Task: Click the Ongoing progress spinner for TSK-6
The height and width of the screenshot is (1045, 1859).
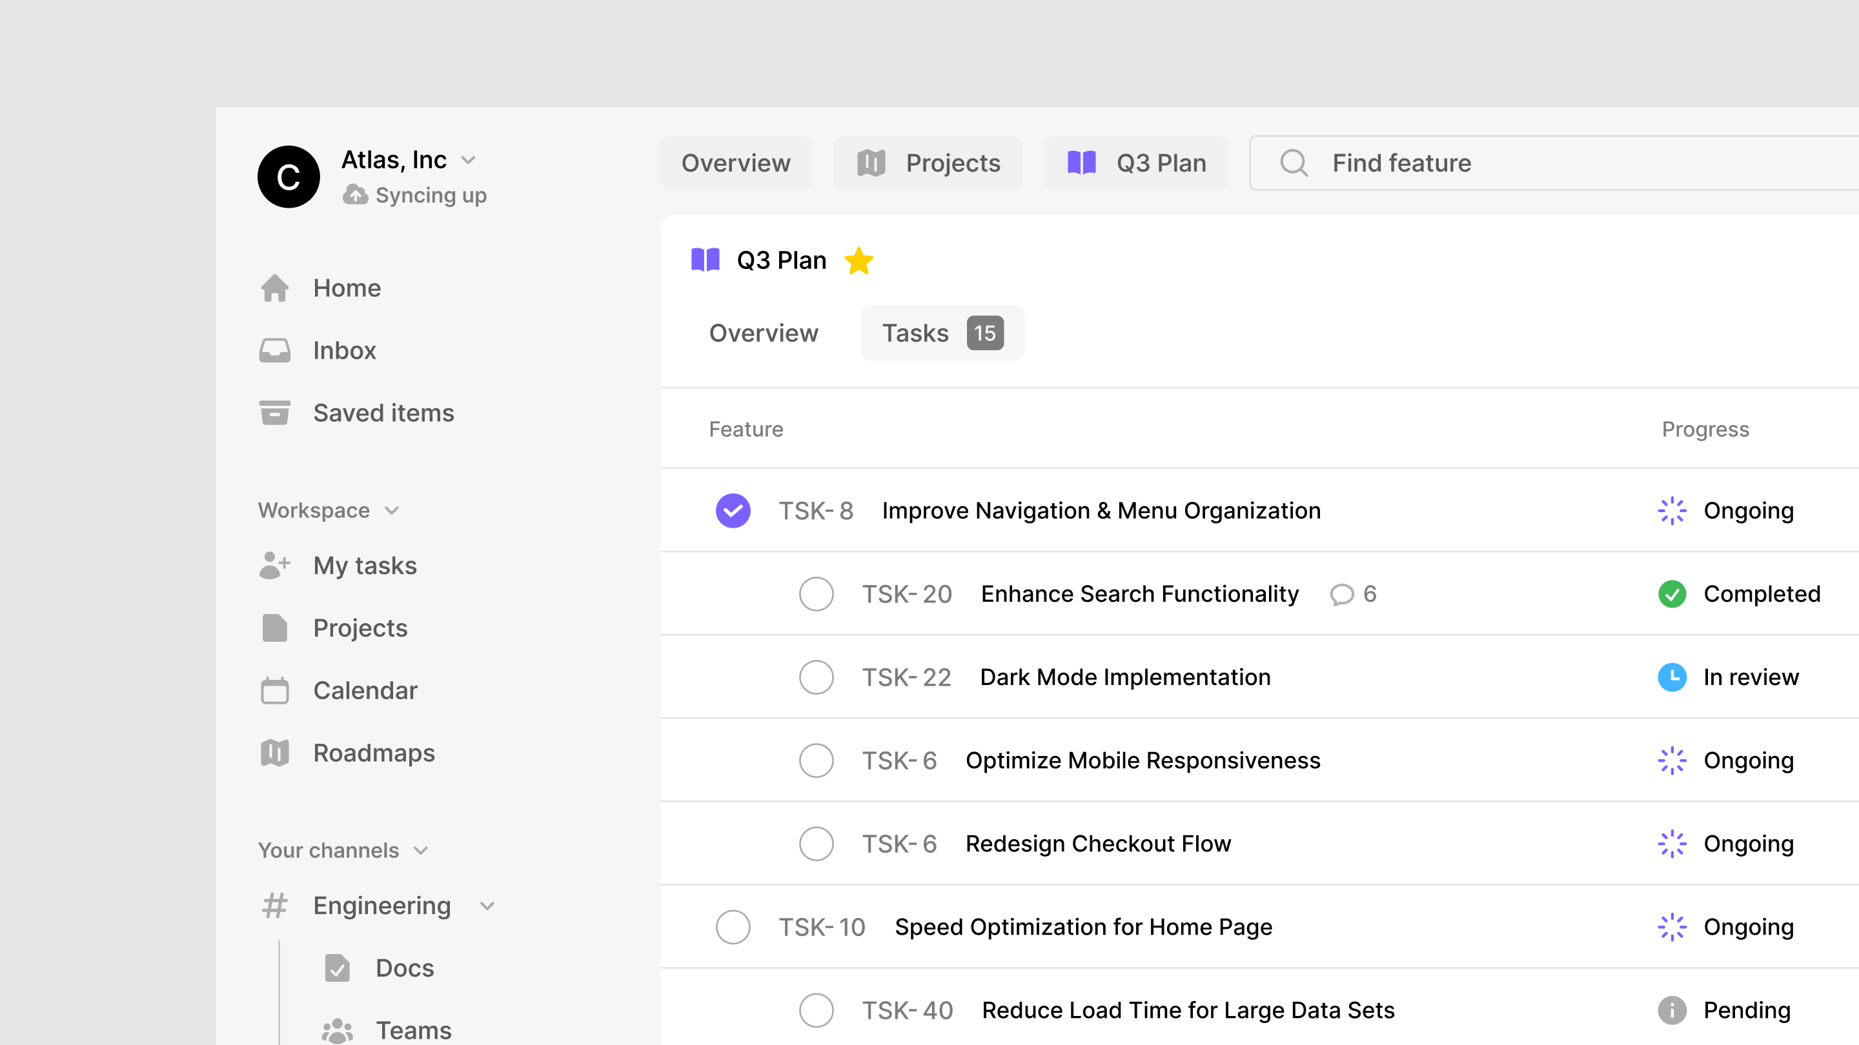Action: point(1673,760)
